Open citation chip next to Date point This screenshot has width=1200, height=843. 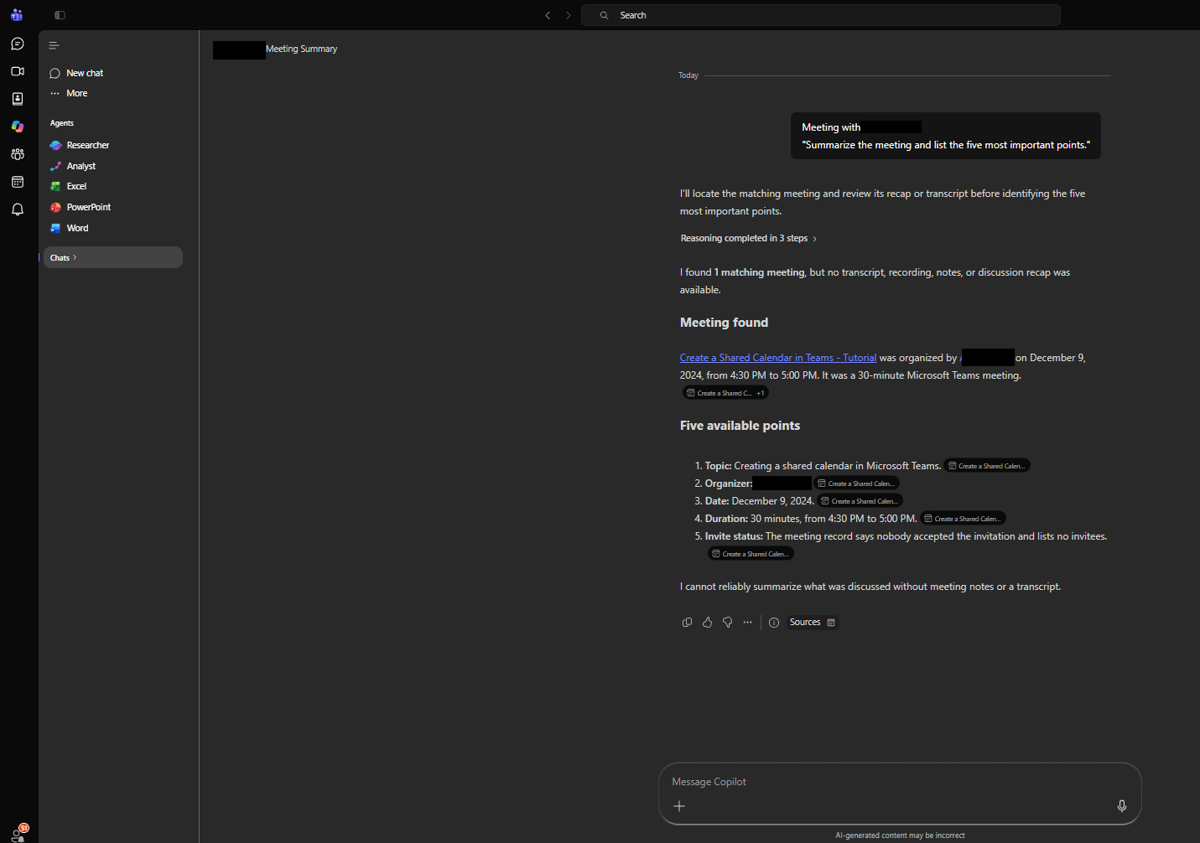click(860, 501)
